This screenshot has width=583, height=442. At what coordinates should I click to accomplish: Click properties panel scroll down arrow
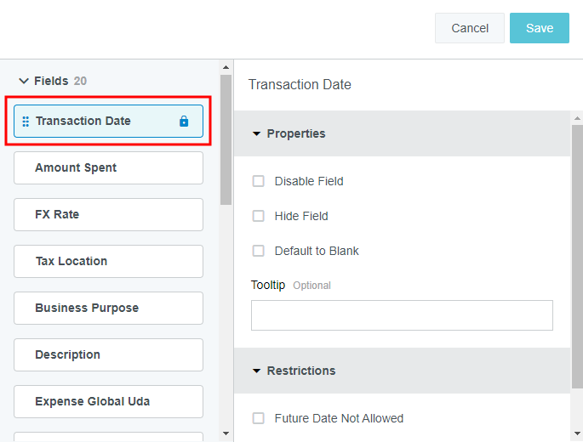pyautogui.click(x=577, y=433)
